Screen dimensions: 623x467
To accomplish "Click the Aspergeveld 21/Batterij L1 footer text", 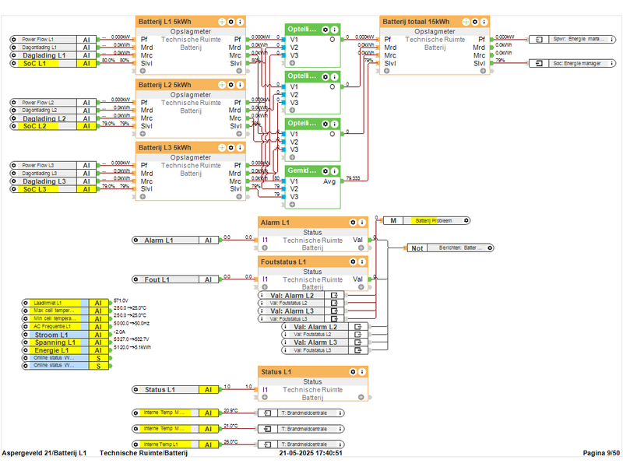I will coord(44,453).
